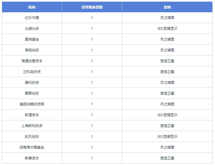Click 垣信卫星 in the 上海联和投资 row
The height and width of the screenshot is (165, 215).
tap(167, 126)
